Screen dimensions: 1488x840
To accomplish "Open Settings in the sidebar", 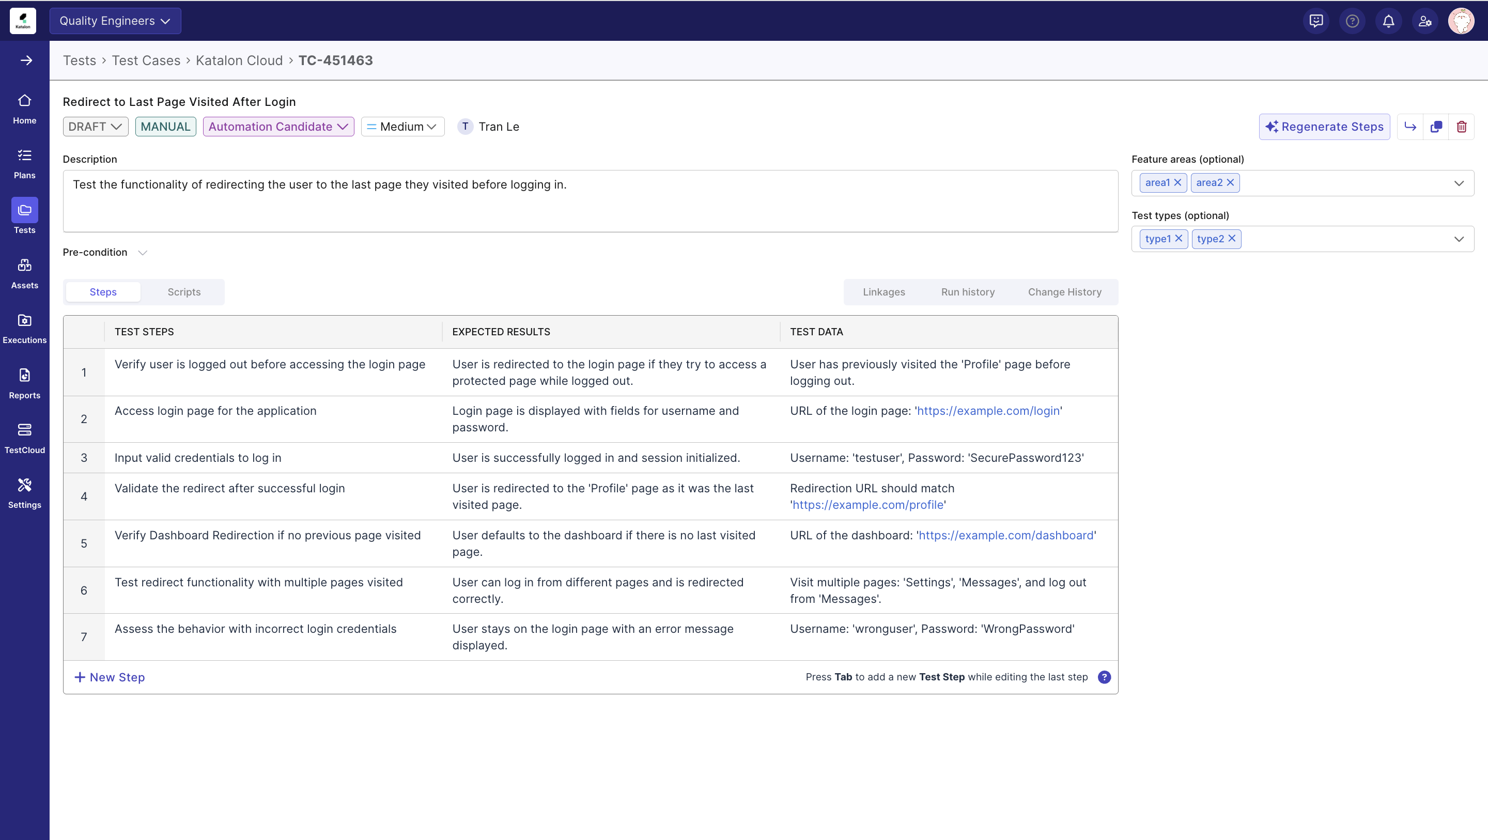I will point(24,493).
